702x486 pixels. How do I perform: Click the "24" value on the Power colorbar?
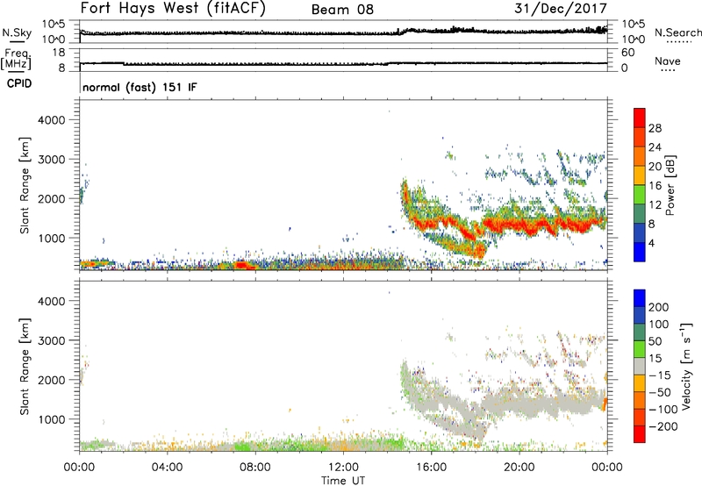655,147
